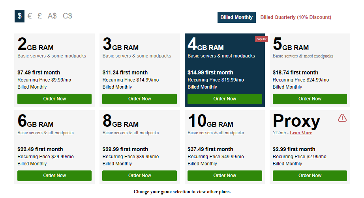Select the US dollar currency symbol
The width and height of the screenshot is (364, 198).
tap(20, 16)
